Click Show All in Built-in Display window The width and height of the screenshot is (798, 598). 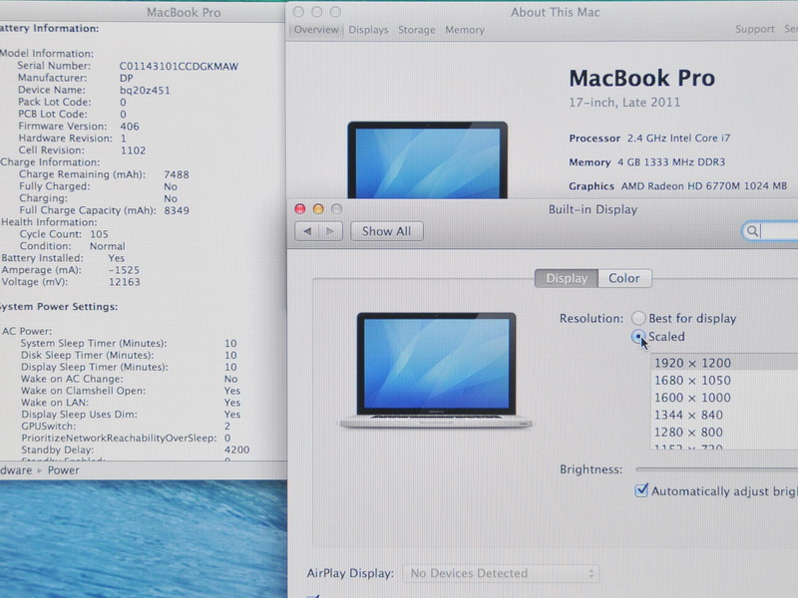pyautogui.click(x=386, y=231)
